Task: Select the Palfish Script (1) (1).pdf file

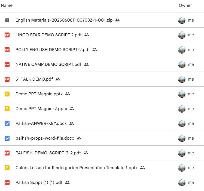Action: tap(102, 182)
